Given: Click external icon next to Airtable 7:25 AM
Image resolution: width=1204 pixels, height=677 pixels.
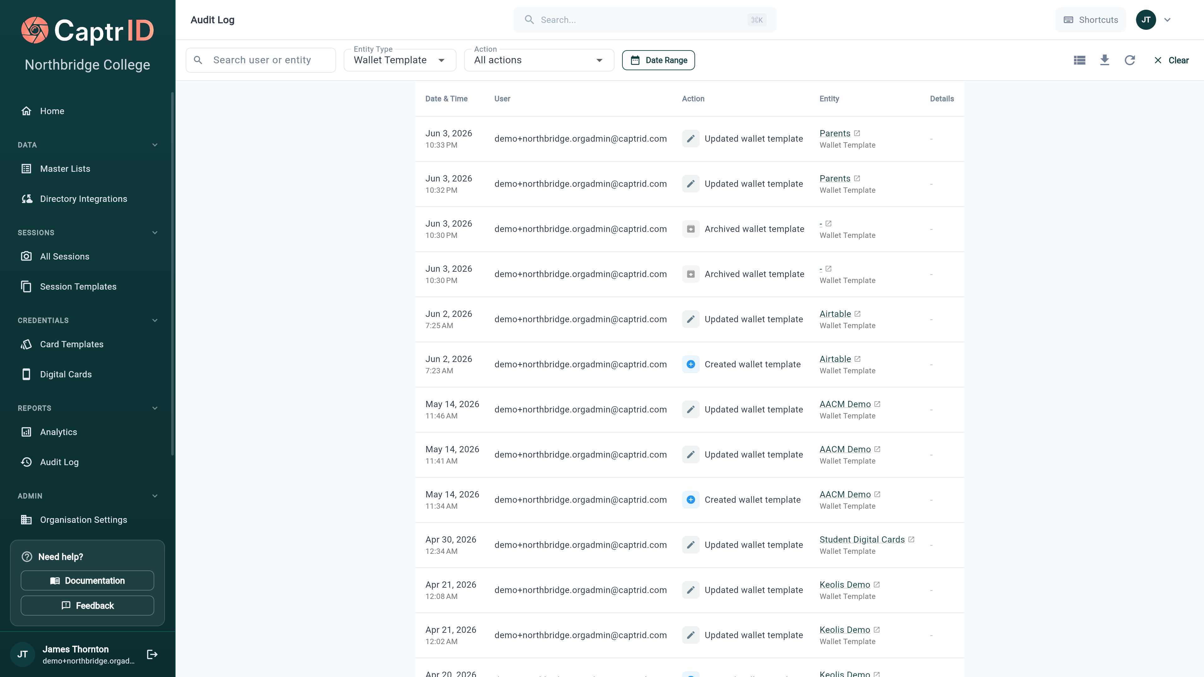Looking at the screenshot, I should tap(858, 314).
